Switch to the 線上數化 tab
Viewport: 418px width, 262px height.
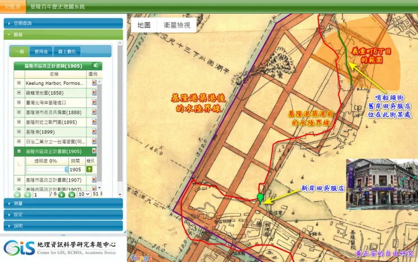(x=67, y=51)
